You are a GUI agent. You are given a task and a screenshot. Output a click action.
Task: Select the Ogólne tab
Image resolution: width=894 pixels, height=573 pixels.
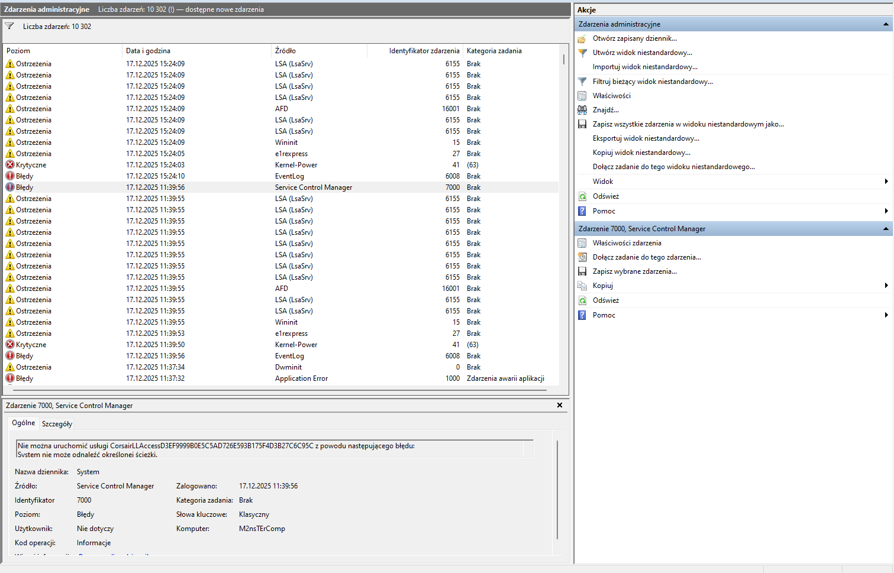(24, 423)
